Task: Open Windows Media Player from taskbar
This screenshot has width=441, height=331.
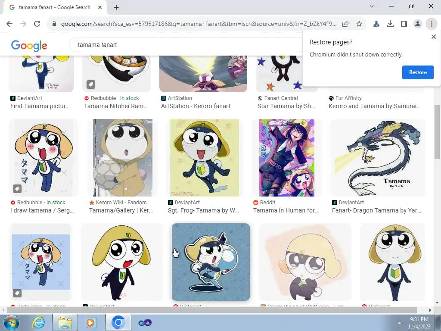Action: (x=91, y=322)
